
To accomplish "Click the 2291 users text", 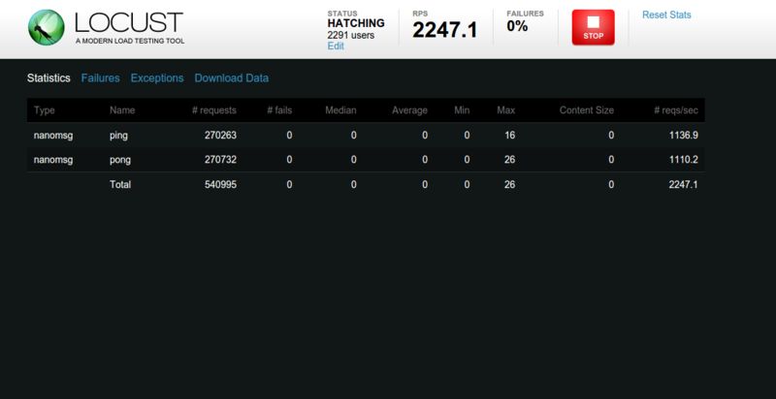I will pyautogui.click(x=351, y=35).
